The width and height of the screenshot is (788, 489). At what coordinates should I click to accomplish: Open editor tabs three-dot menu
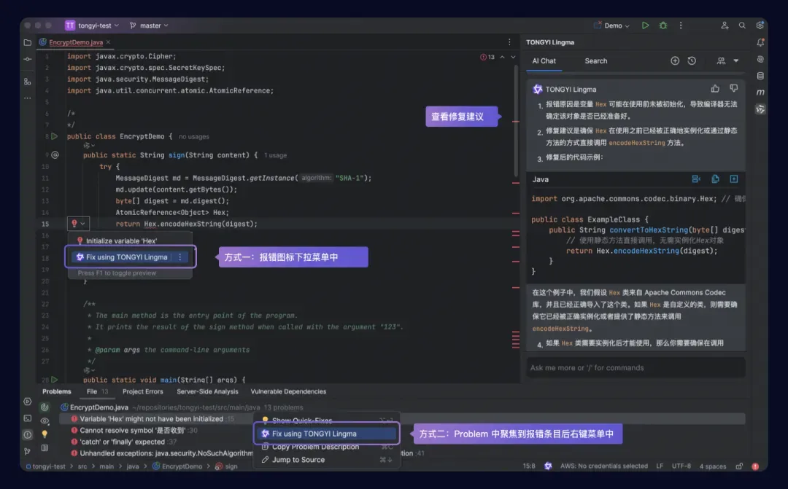tap(509, 42)
